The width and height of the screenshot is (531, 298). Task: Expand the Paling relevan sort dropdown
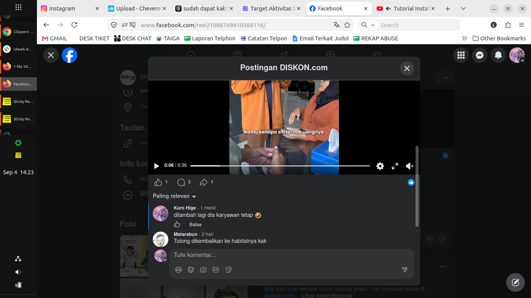click(x=175, y=196)
